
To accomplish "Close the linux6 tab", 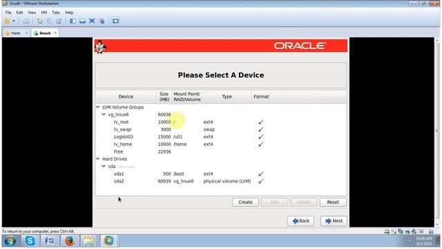I will [55, 33].
